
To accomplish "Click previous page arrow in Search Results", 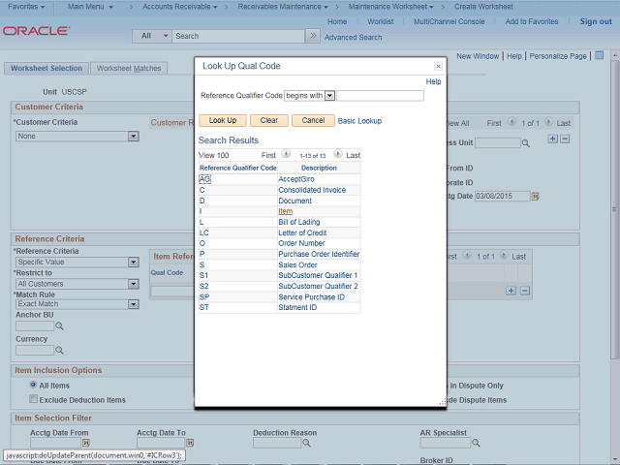I will point(286,155).
